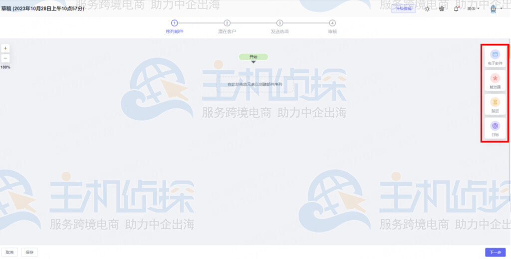Click the 取消 cancel button
Screen dimensions: 511x259
coord(9,253)
